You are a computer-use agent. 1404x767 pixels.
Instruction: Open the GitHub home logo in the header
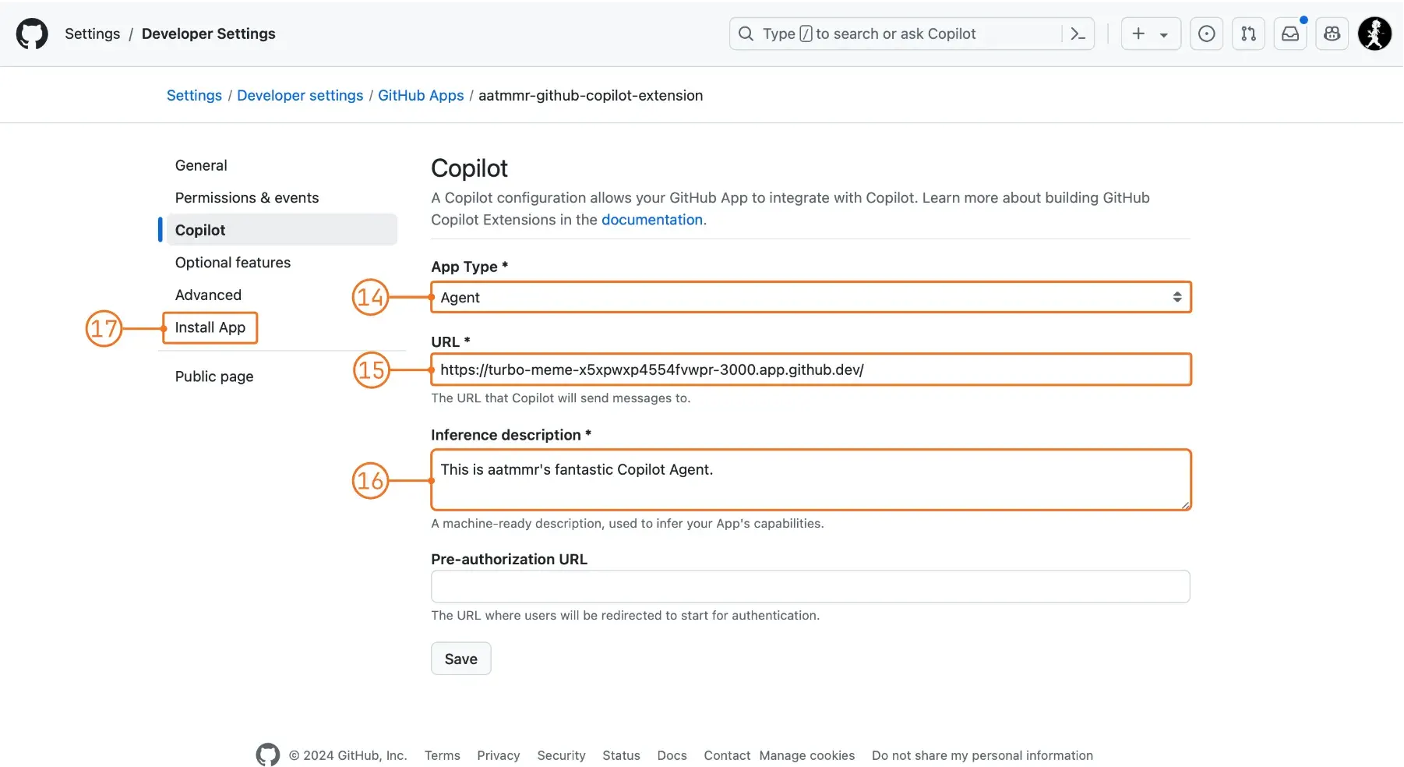point(32,34)
